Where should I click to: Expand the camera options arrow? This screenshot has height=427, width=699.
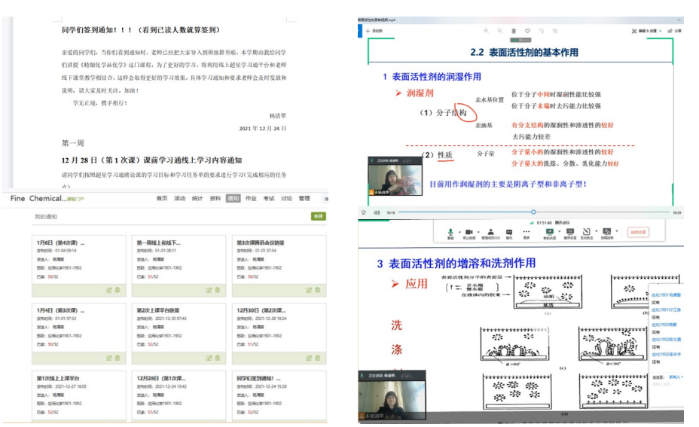click(479, 232)
